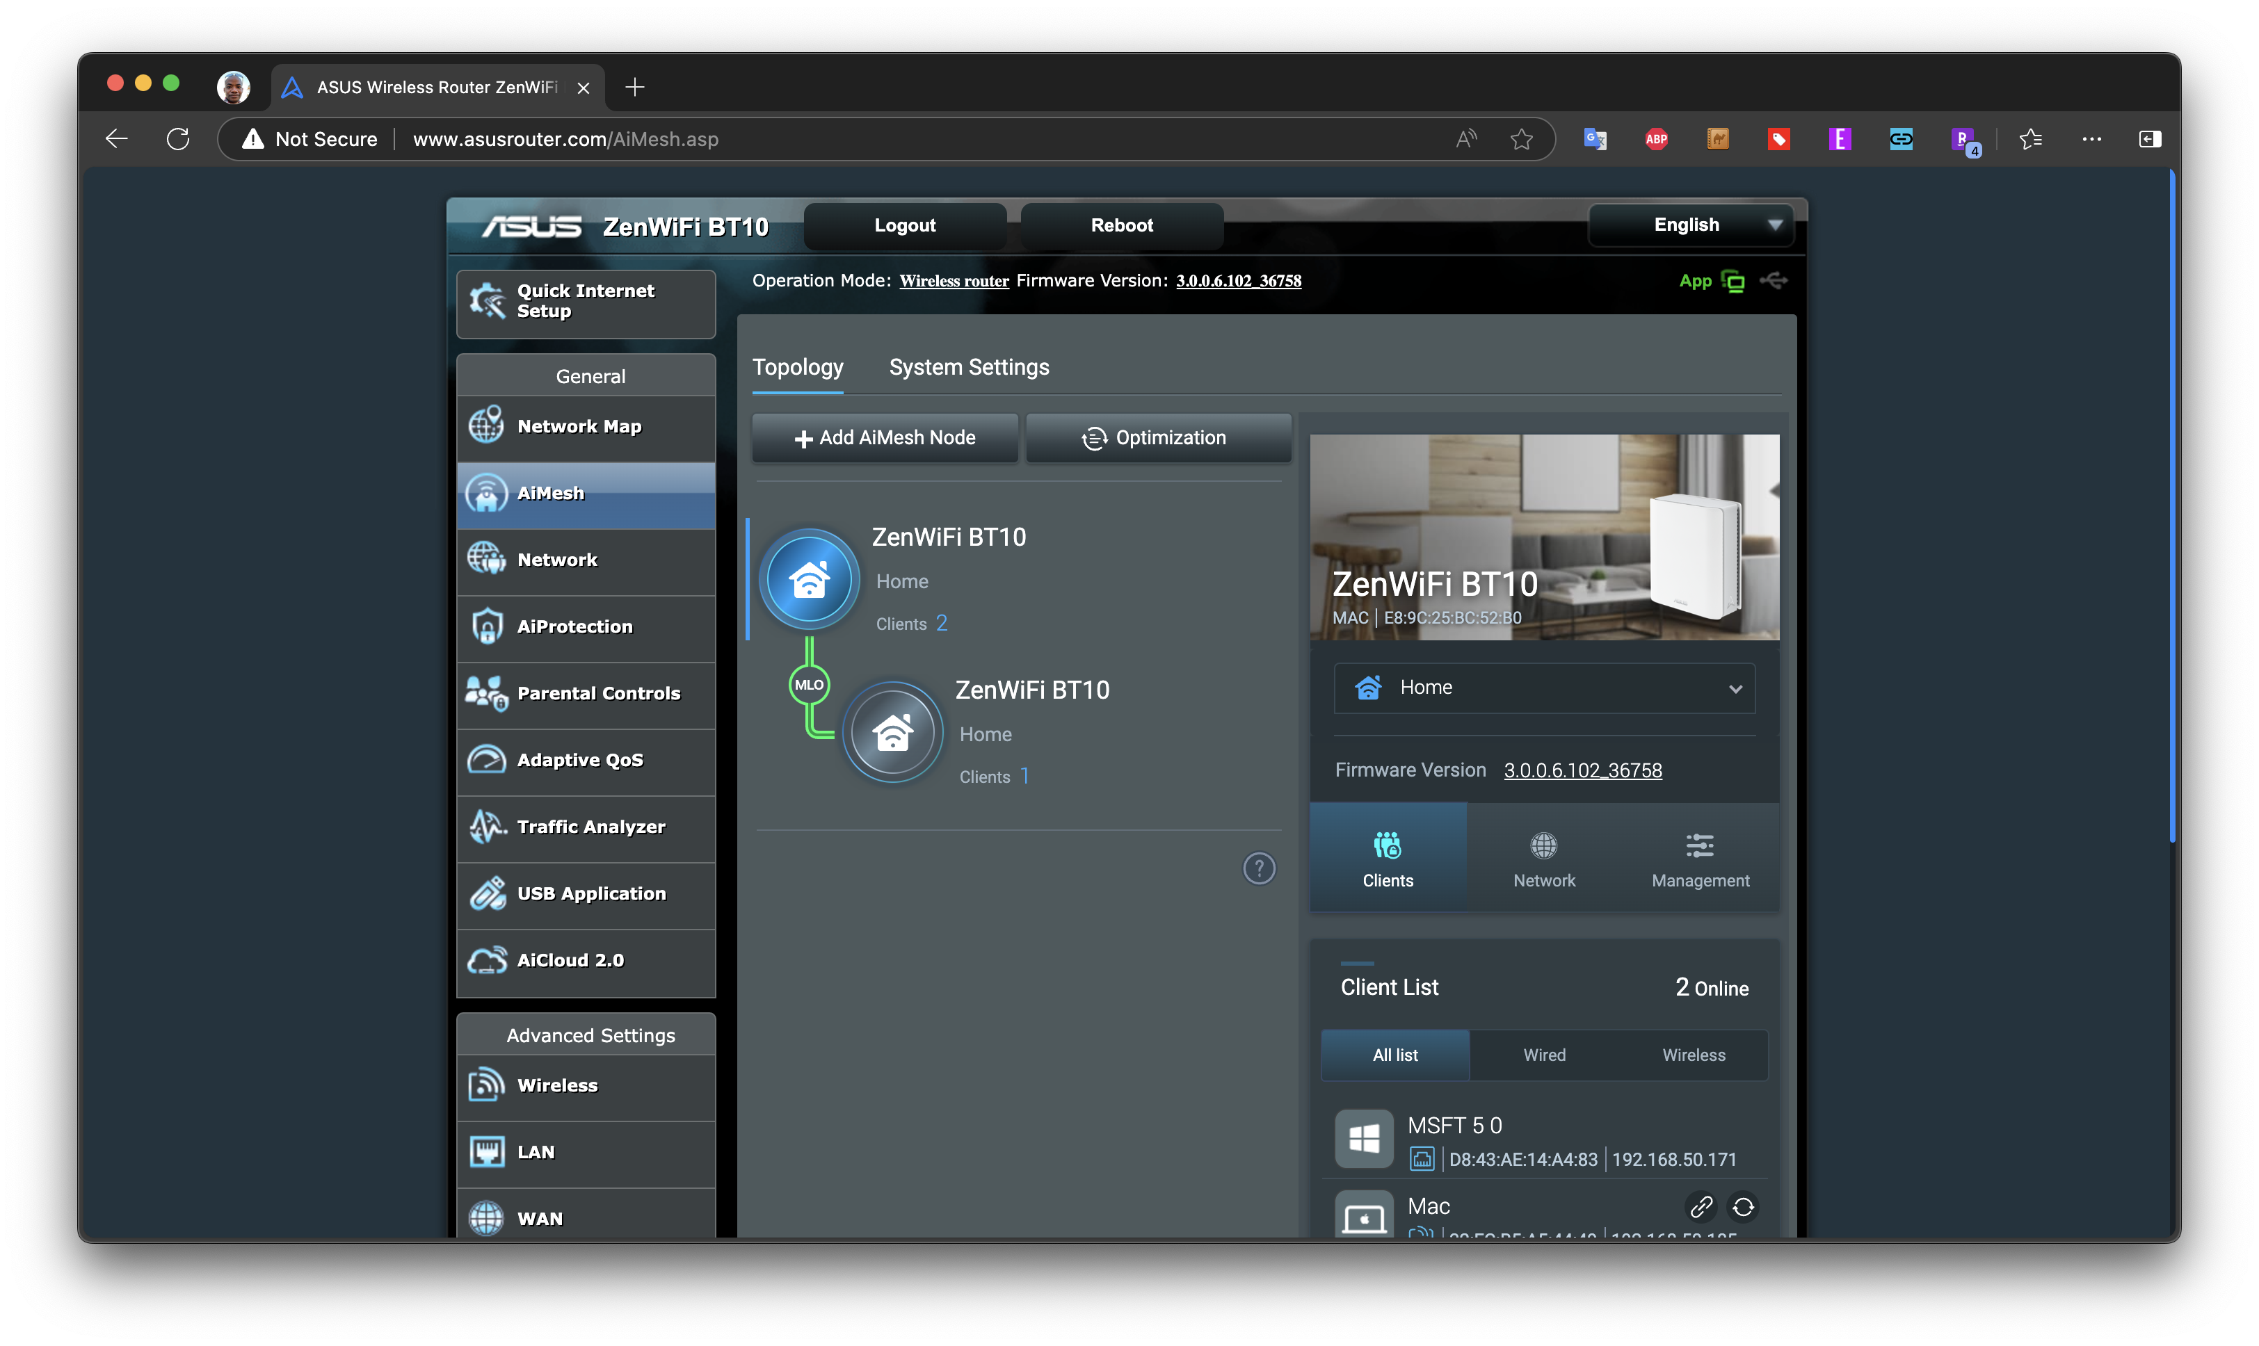Image resolution: width=2259 pixels, height=1346 pixels.
Task: Open Wireless advanced settings
Action: [586, 1086]
